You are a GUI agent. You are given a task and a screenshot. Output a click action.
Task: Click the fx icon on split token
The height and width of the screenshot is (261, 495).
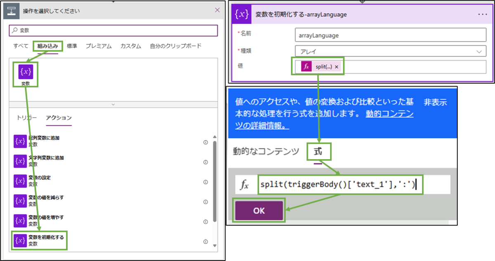point(306,66)
